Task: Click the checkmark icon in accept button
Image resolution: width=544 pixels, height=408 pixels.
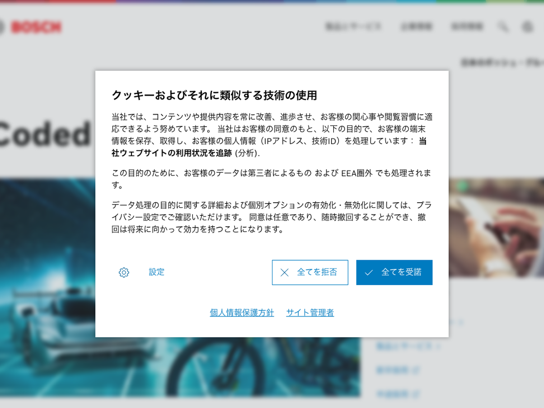Action: pos(369,272)
